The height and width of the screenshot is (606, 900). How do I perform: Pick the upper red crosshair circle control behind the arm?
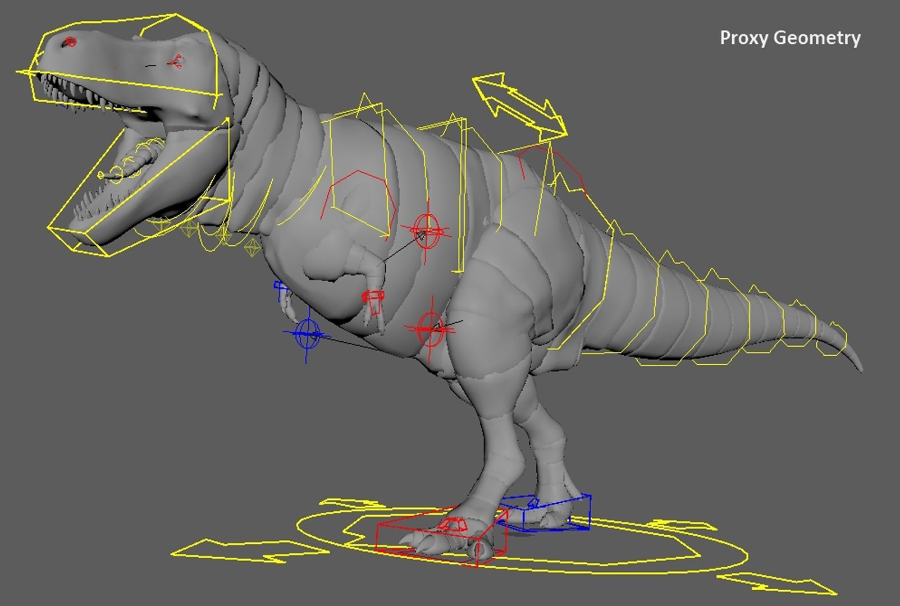(x=427, y=231)
